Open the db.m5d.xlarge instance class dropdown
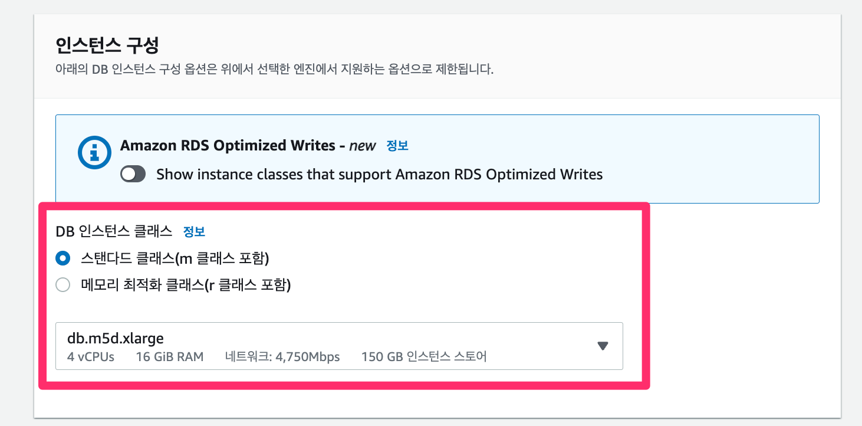Viewport: 862px width, 426px height. [x=339, y=346]
